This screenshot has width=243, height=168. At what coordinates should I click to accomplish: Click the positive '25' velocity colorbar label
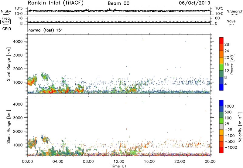tap(227, 124)
